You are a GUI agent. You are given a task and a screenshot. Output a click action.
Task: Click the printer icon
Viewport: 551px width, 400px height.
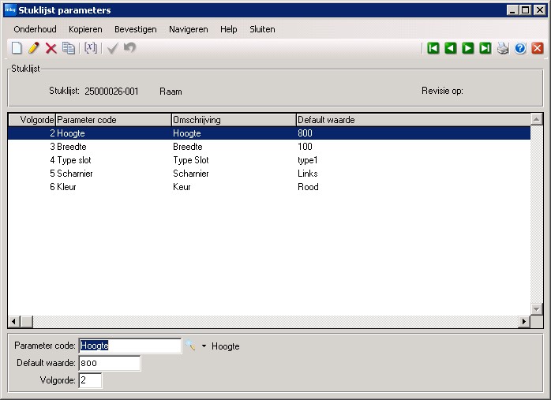[x=503, y=48]
